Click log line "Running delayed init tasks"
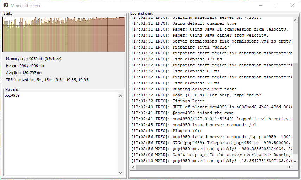Screen dimensions: 301x180 tap(184, 89)
